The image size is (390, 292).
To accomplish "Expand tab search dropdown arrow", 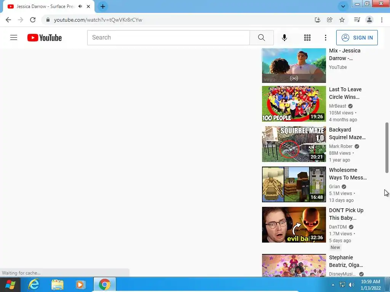I will coord(343,6).
